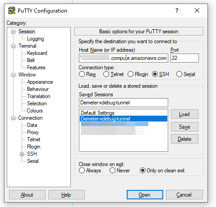Click Open to start the session
The width and height of the screenshot is (216, 207).
click(145, 195)
